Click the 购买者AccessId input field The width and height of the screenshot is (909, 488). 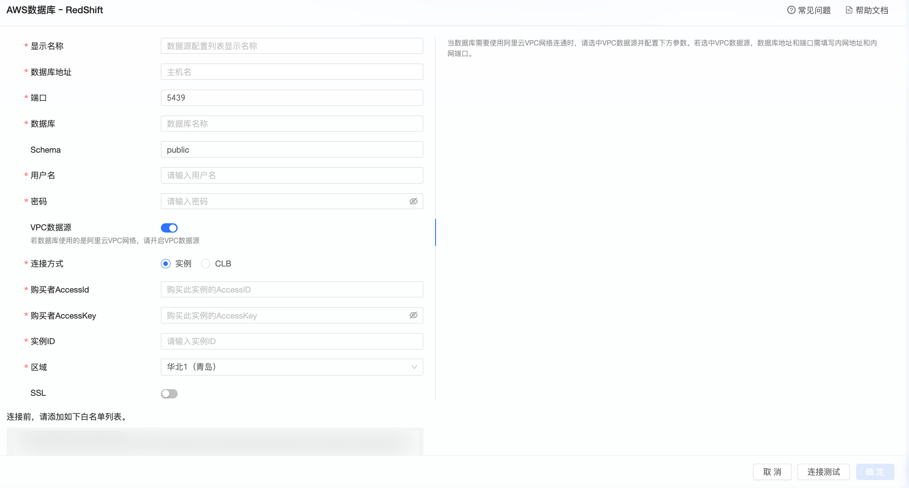point(292,289)
